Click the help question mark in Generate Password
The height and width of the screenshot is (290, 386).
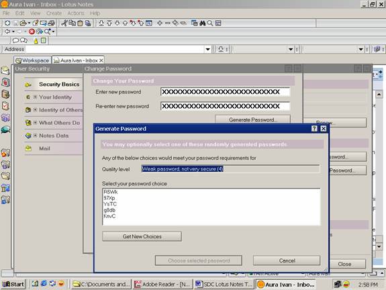[314, 128]
